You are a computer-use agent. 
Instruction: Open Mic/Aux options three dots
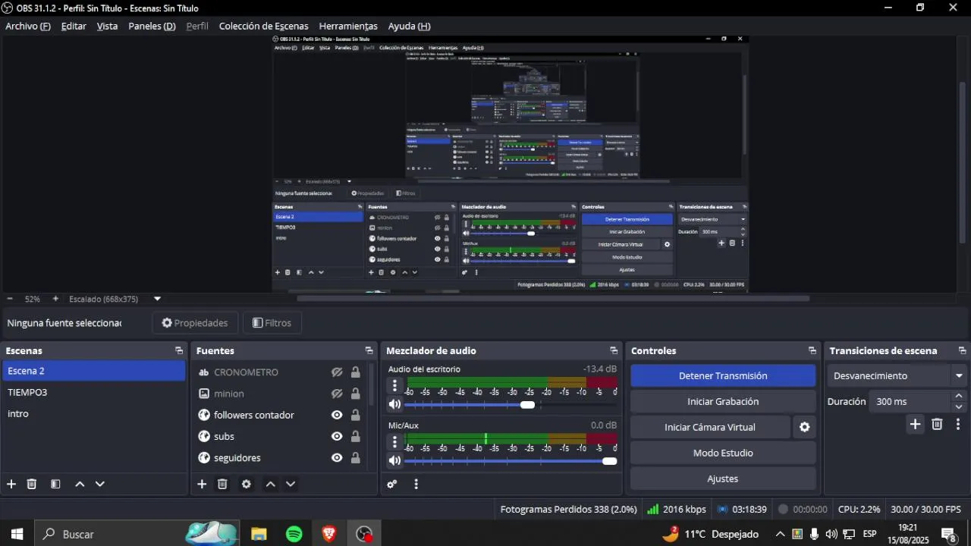(x=394, y=441)
